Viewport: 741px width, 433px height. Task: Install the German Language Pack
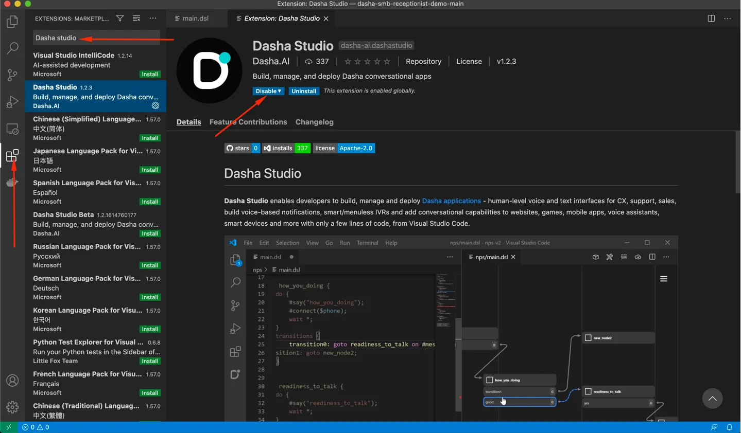point(150,298)
